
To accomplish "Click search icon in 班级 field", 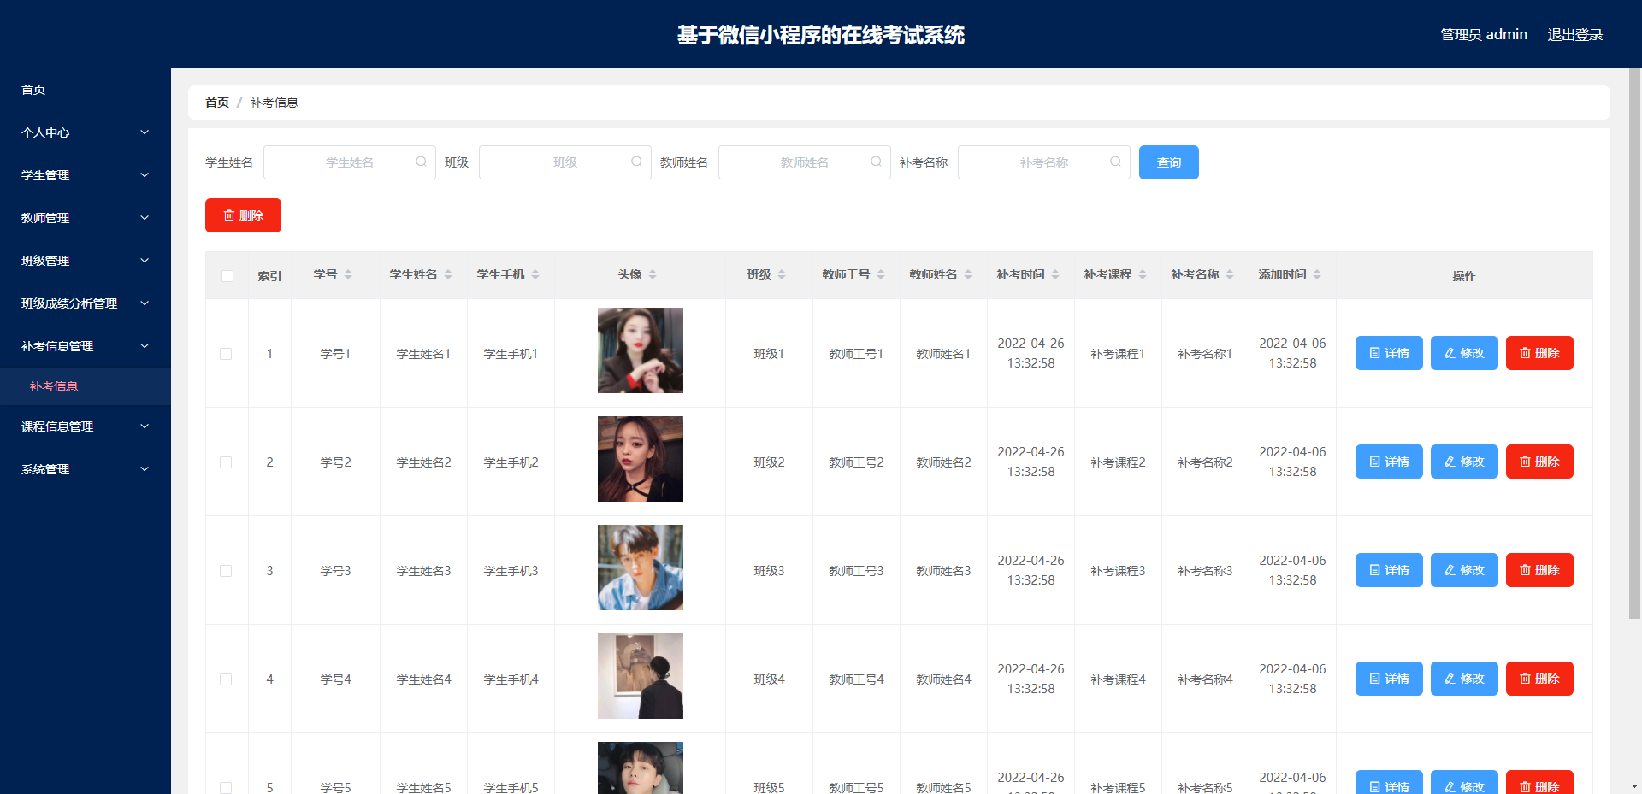I will pos(636,162).
